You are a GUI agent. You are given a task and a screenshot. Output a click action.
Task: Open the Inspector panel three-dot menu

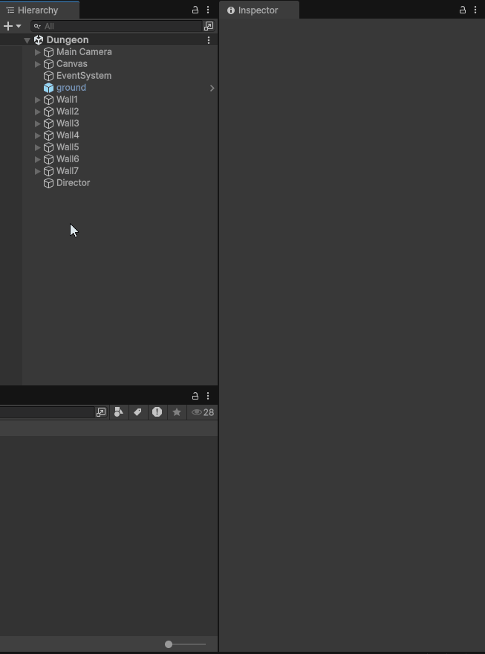tap(475, 10)
